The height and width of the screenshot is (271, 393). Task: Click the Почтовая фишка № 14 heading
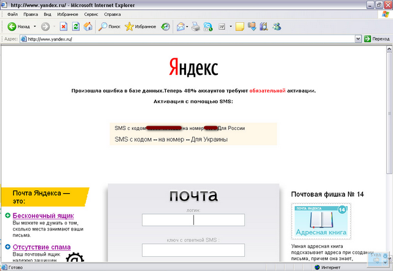[327, 194]
